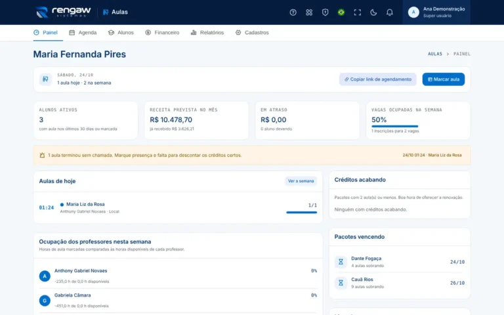Image resolution: width=504 pixels, height=315 pixels.
Task: Click AULAS in the breadcrumb
Action: click(435, 54)
